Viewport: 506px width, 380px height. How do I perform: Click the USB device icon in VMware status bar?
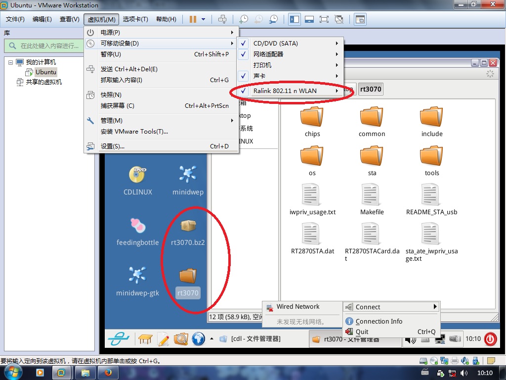[x=476, y=361]
